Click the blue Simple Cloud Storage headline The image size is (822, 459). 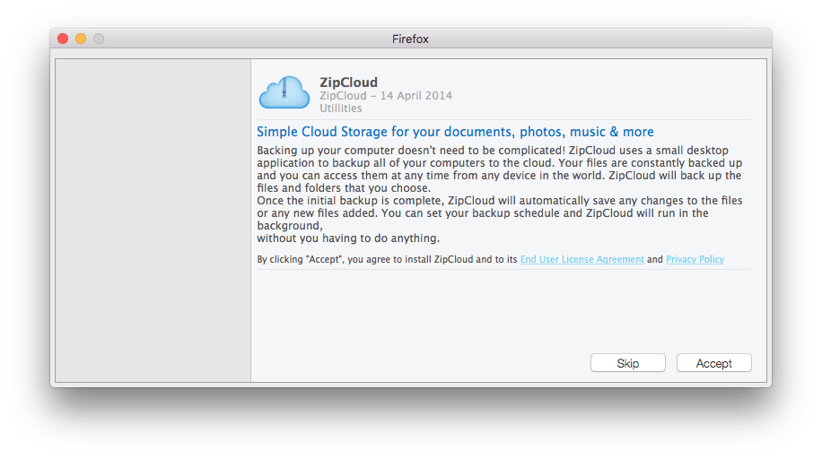click(x=455, y=132)
